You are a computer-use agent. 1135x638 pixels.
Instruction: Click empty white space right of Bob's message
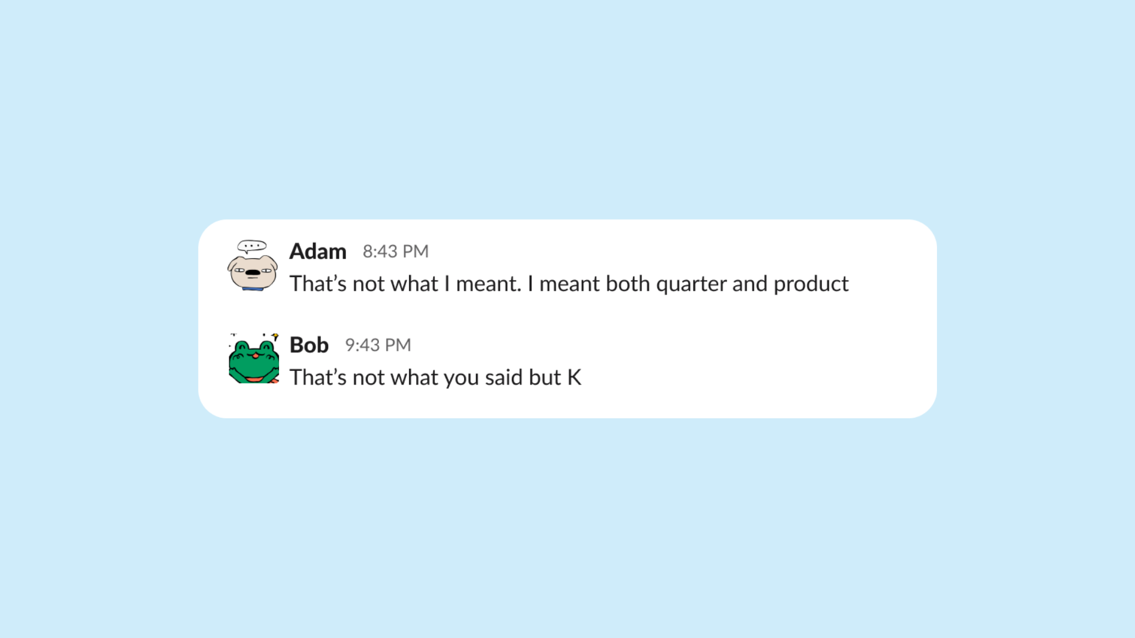[x=757, y=377]
